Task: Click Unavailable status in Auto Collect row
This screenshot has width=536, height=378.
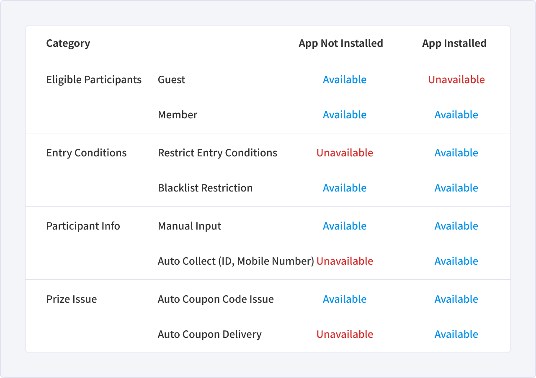Action: [x=345, y=261]
